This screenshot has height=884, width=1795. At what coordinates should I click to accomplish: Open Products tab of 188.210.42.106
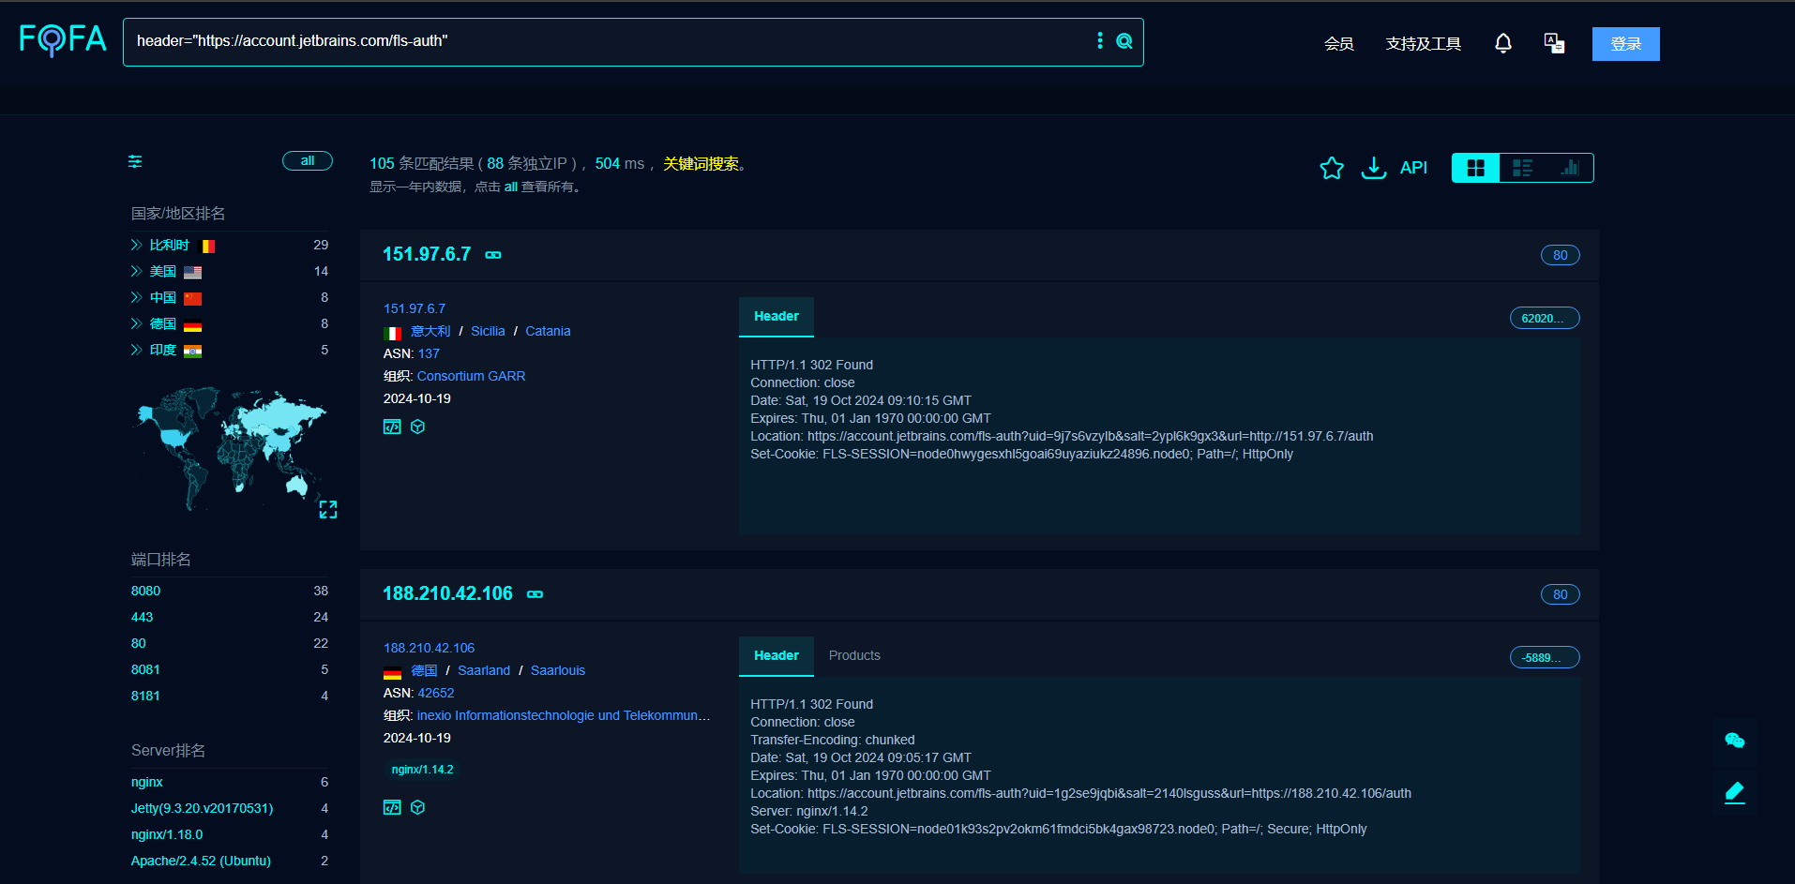[854, 656]
